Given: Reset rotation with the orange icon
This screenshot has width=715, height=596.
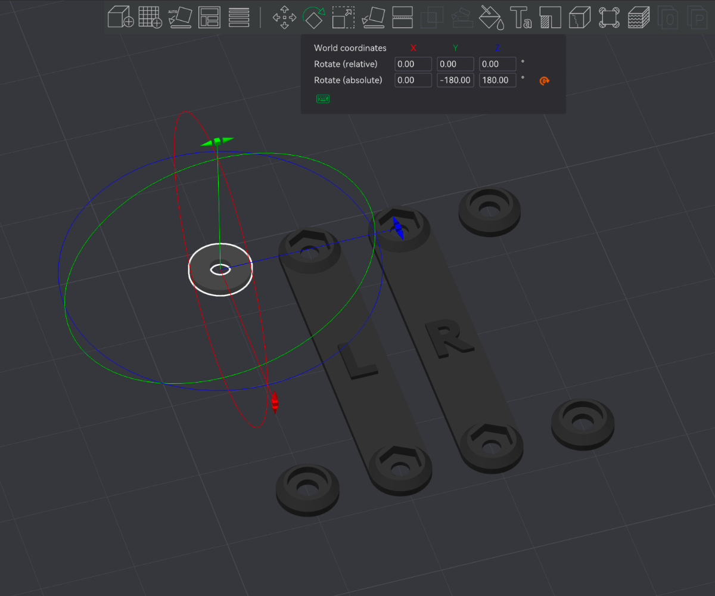Looking at the screenshot, I should [x=543, y=80].
